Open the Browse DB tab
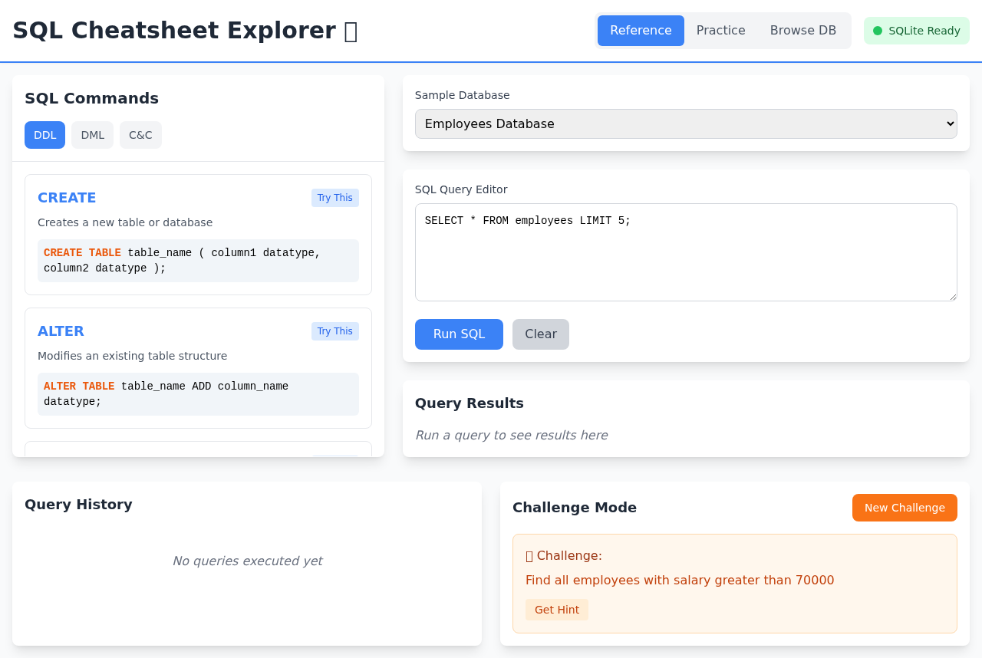 click(x=802, y=30)
